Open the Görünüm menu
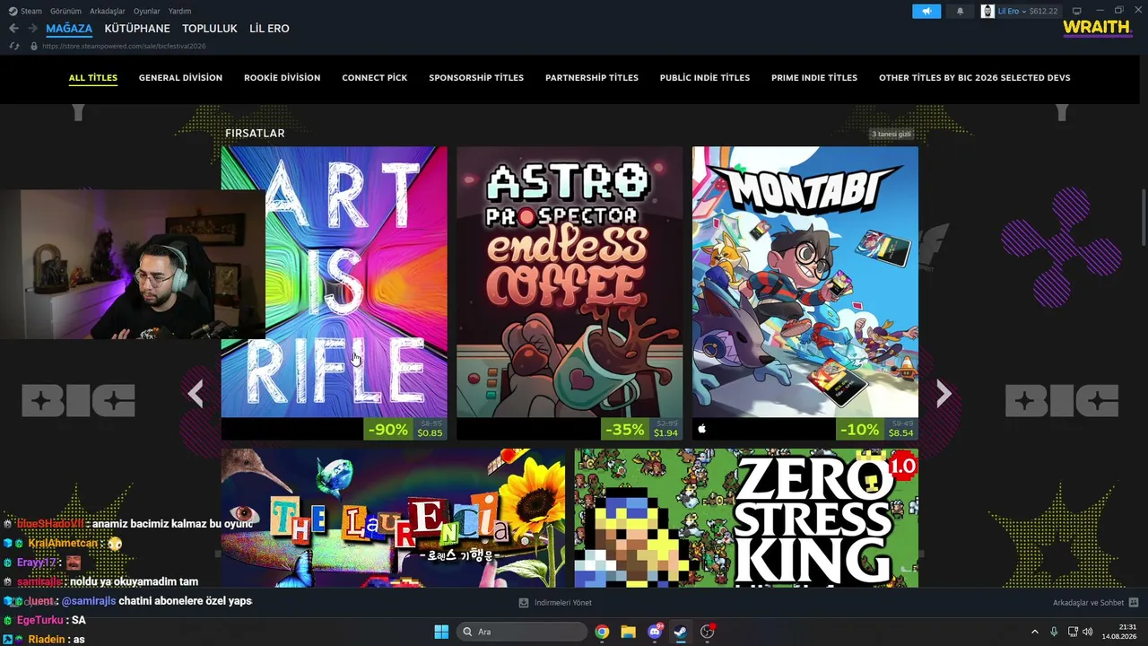Viewport: 1148px width, 646px height. pos(65,11)
